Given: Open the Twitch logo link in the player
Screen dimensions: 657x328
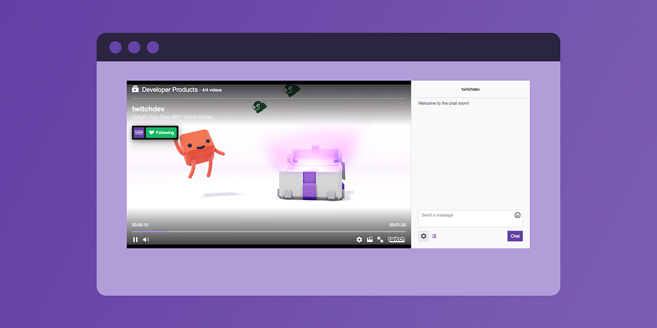Looking at the screenshot, I should (397, 240).
